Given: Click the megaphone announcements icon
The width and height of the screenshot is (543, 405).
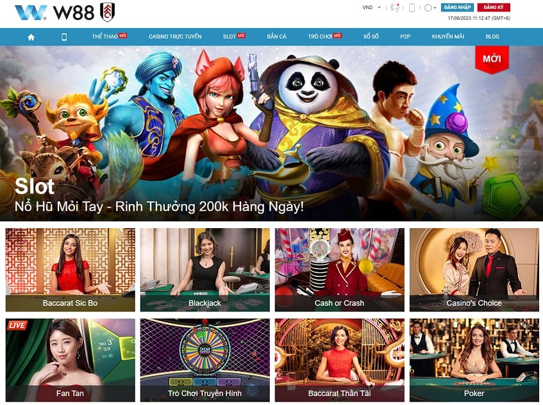Looking at the screenshot, I should click(395, 8).
